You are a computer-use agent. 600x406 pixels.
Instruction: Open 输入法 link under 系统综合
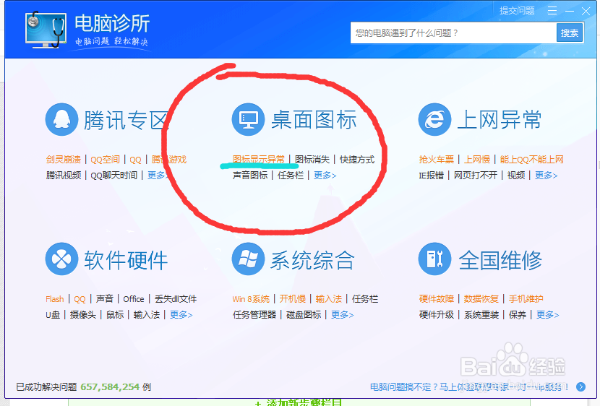[329, 299]
